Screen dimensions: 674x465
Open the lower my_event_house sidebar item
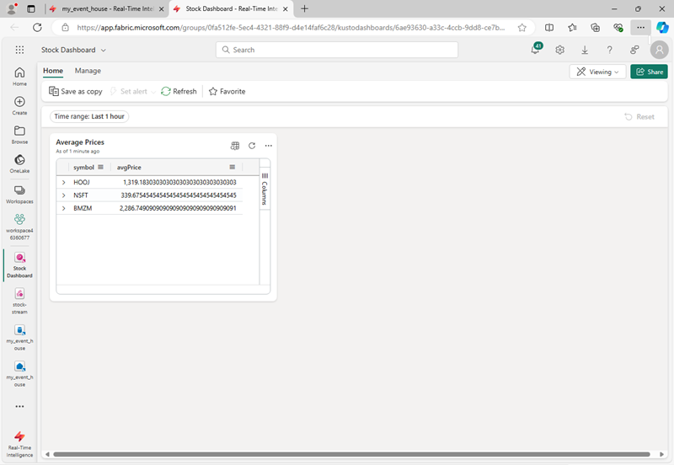pos(19,374)
